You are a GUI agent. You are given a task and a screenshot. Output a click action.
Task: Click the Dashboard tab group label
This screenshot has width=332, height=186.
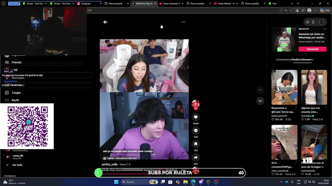click(x=14, y=4)
